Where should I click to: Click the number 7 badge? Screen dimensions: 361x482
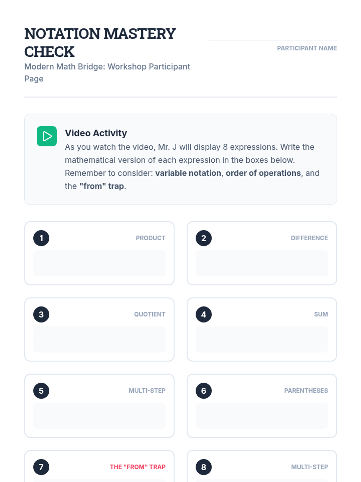point(41,467)
